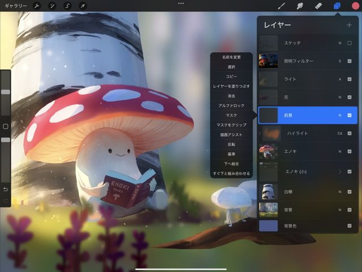Image resolution: width=362 pixels, height=272 pixels.
Task: Choose 描画アシスト option
Action: point(231,135)
